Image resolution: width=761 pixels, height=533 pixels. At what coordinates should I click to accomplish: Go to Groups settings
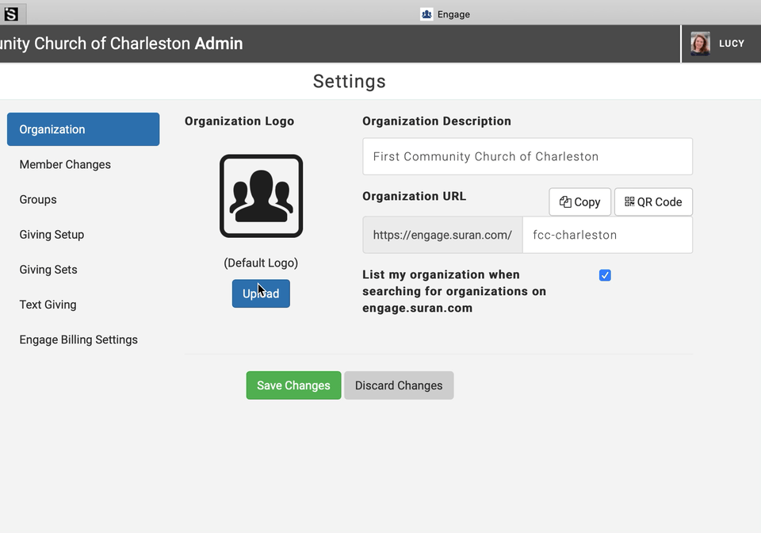click(38, 200)
